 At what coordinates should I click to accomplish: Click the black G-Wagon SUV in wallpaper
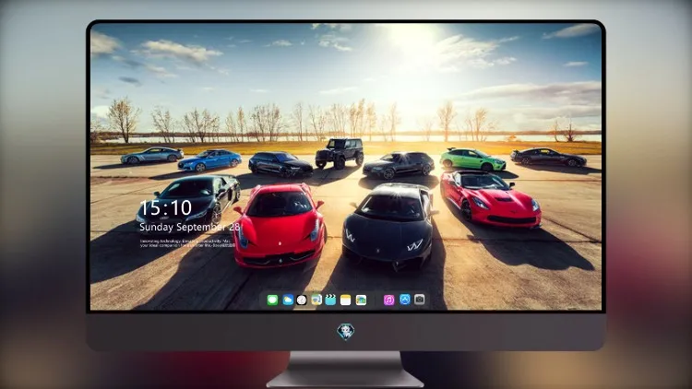coord(340,154)
